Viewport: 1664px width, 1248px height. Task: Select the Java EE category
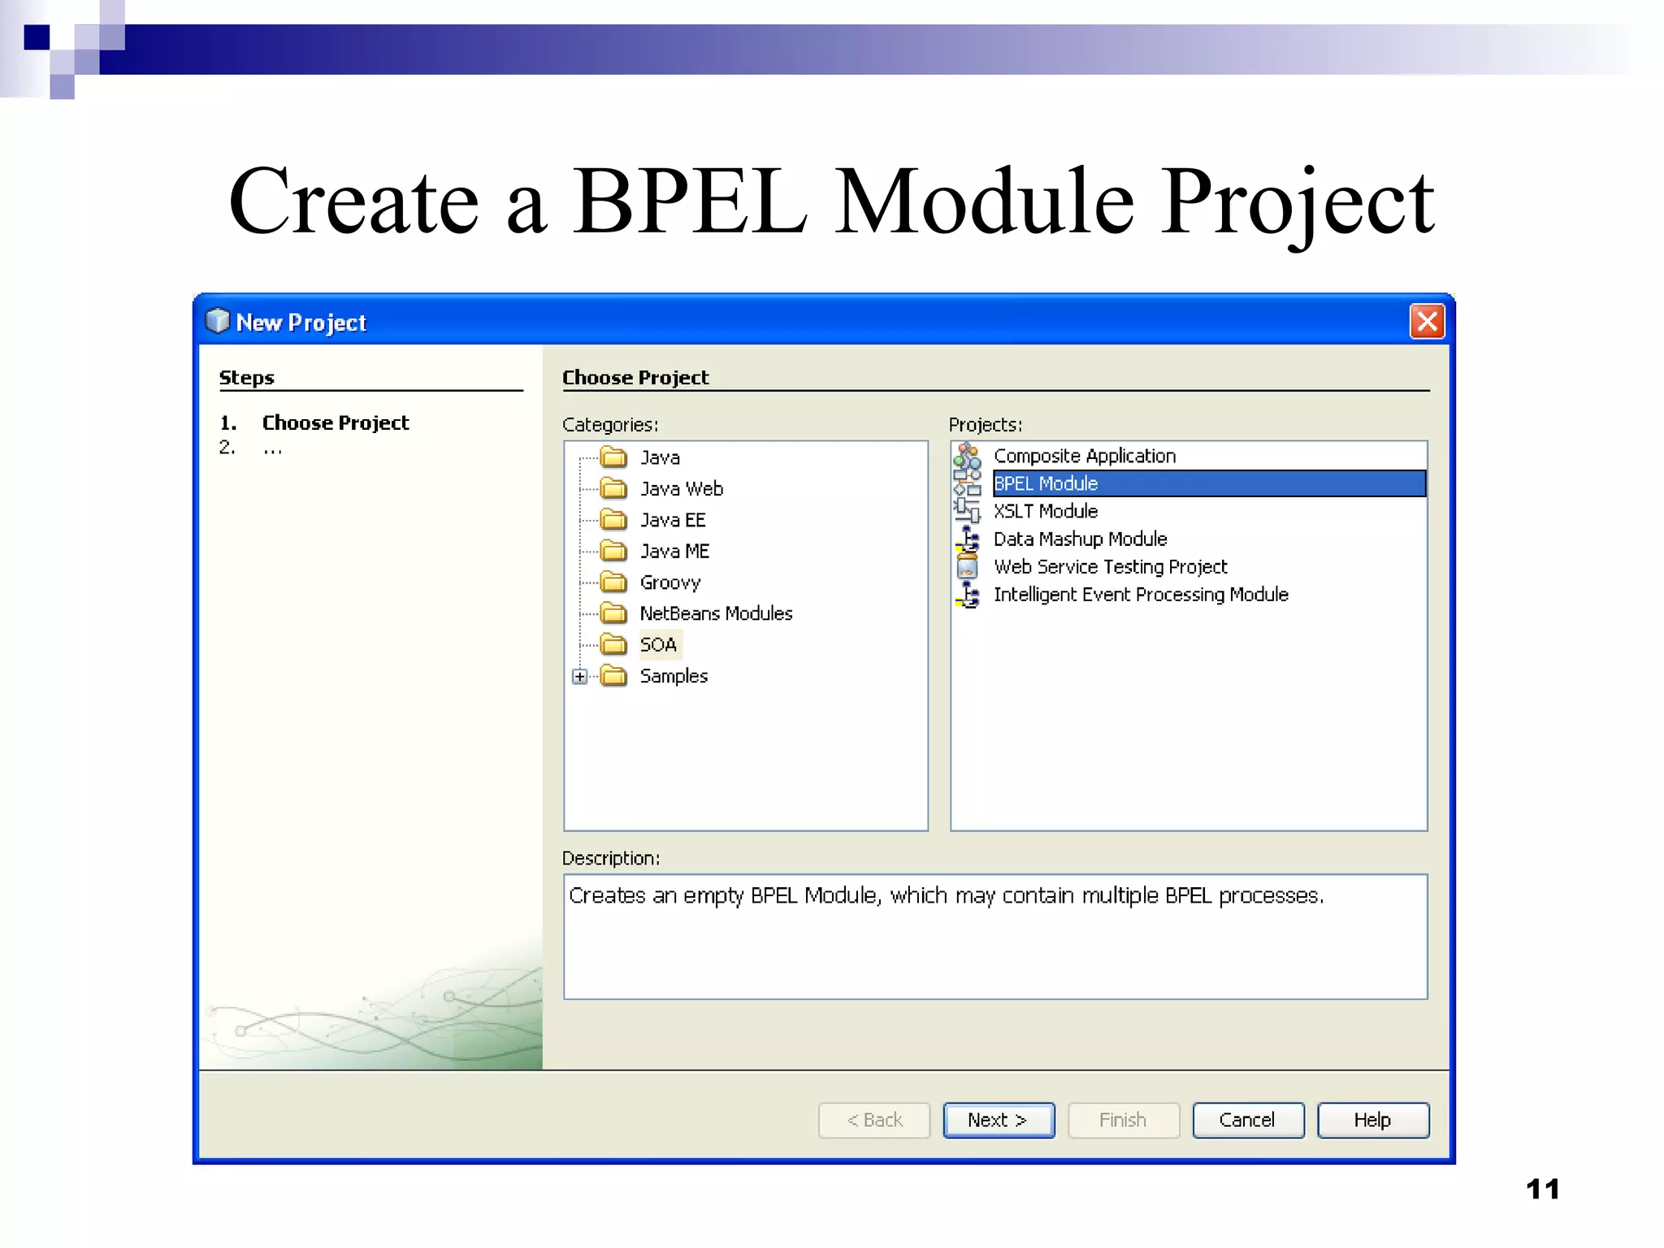tap(673, 520)
